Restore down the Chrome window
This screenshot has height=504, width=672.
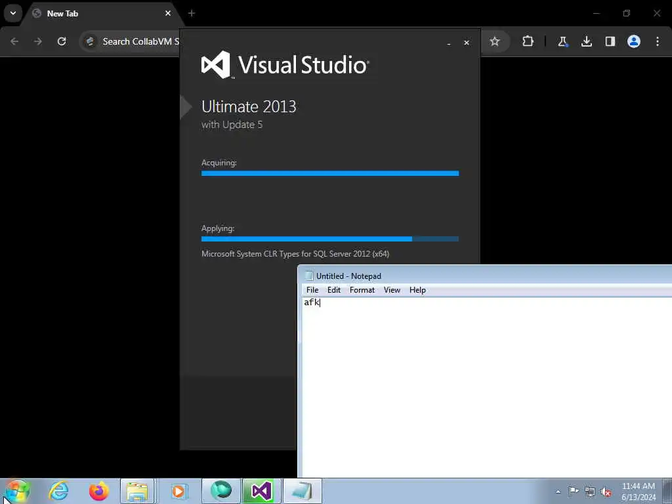pyautogui.click(x=627, y=13)
